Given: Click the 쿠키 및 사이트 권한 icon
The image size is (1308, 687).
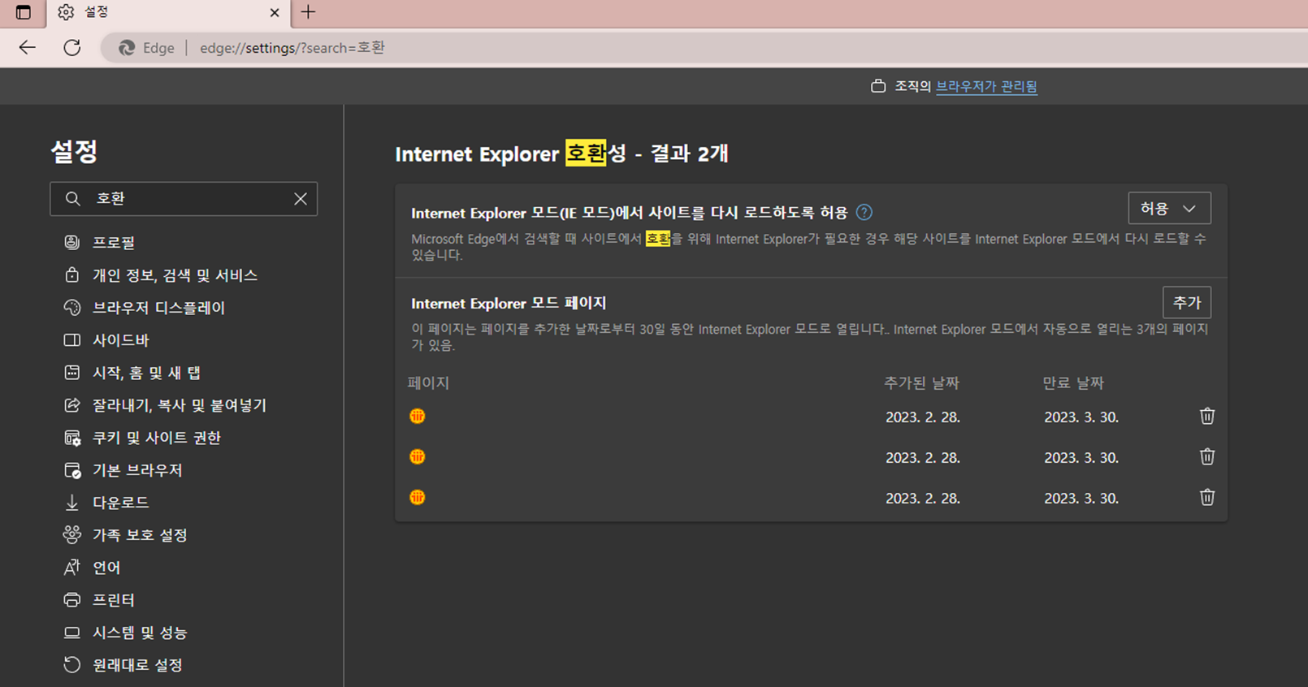Looking at the screenshot, I should pos(72,438).
